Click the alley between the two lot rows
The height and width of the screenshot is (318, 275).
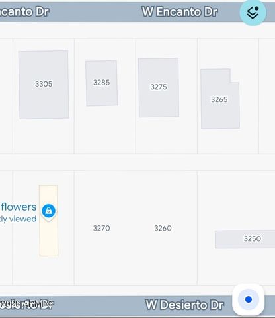click(x=137, y=162)
